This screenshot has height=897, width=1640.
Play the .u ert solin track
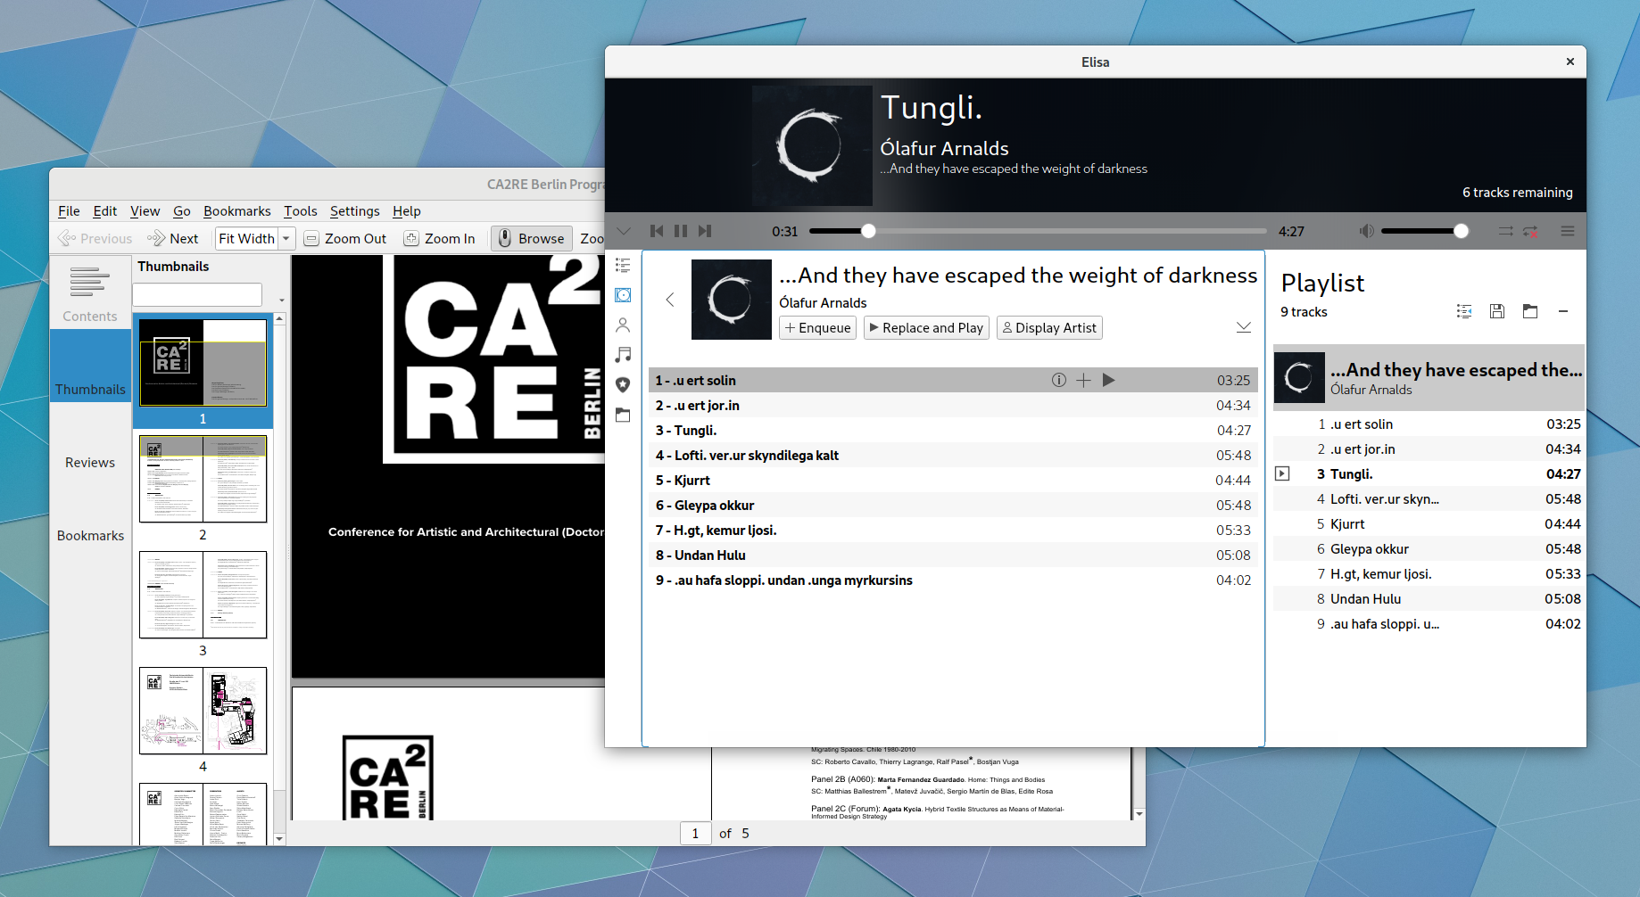point(1108,380)
